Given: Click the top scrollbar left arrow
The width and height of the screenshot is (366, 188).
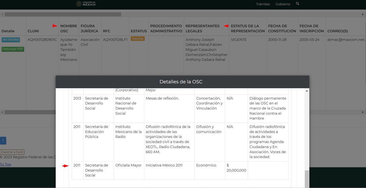Looking at the screenshot, I should [x=2, y=14].
